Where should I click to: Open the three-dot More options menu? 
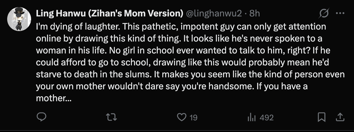(x=340, y=13)
